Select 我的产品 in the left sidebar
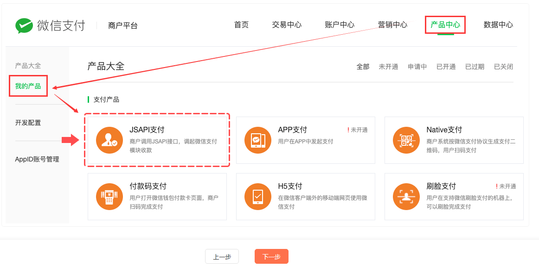Viewport: 539px width, 273px height. tap(28, 86)
